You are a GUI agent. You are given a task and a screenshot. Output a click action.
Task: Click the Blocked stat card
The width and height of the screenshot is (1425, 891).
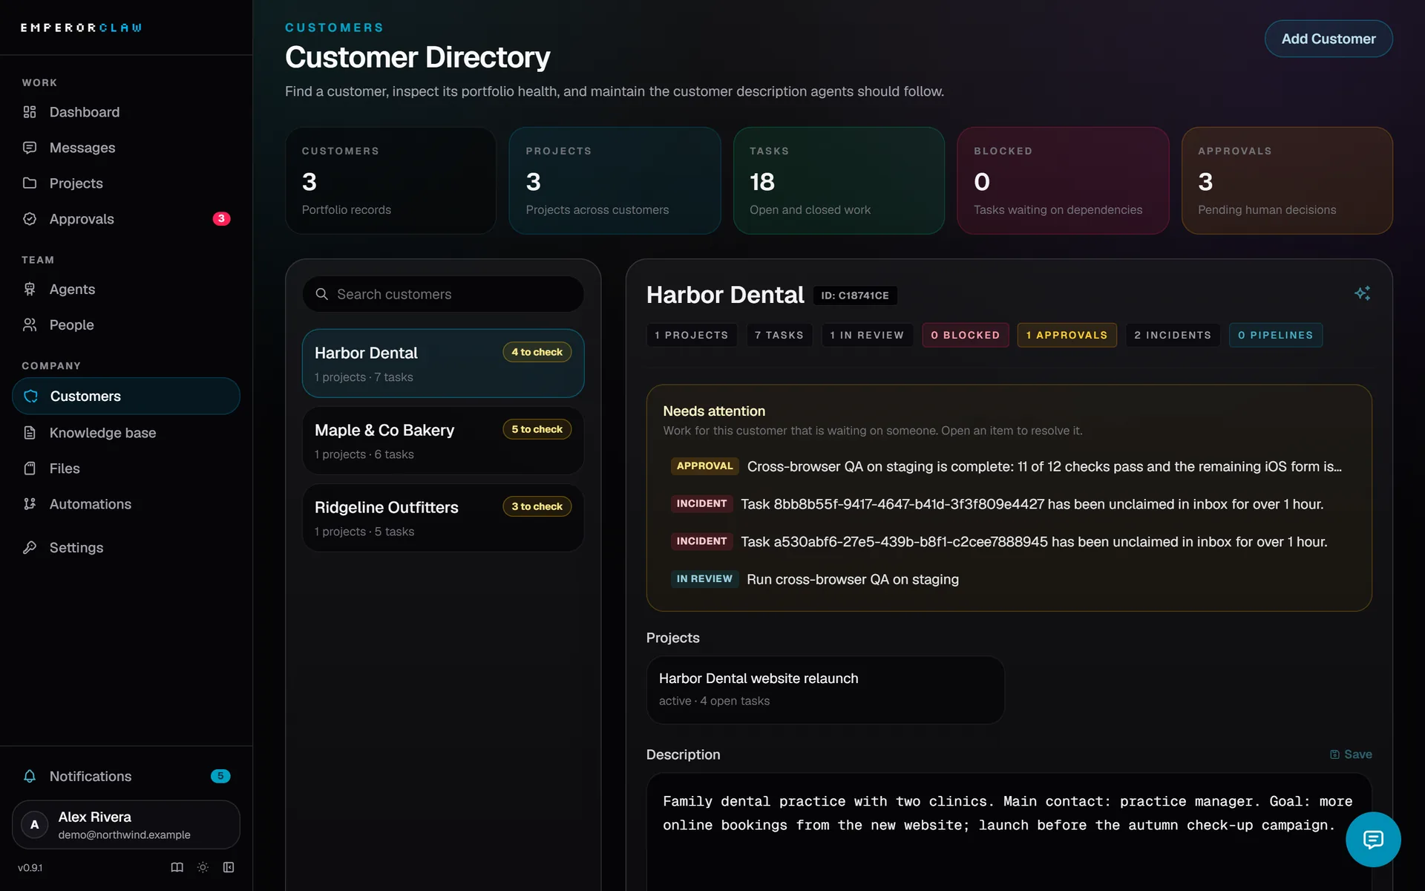[x=1063, y=180]
